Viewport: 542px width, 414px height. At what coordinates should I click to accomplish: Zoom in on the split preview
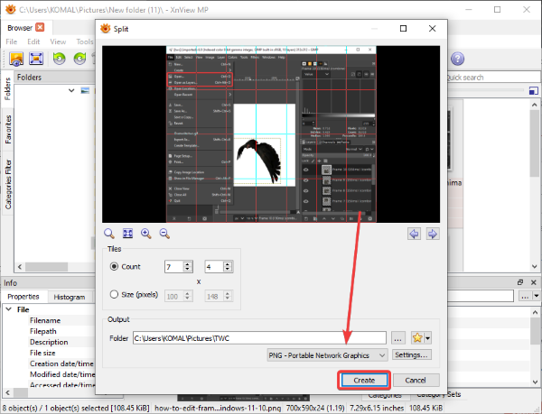146,234
